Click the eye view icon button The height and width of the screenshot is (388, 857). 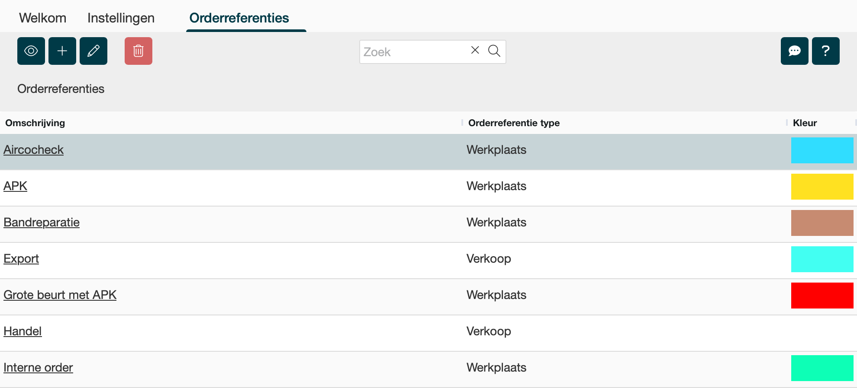click(31, 51)
